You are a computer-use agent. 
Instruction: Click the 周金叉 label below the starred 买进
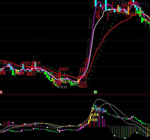(x=83, y=86)
